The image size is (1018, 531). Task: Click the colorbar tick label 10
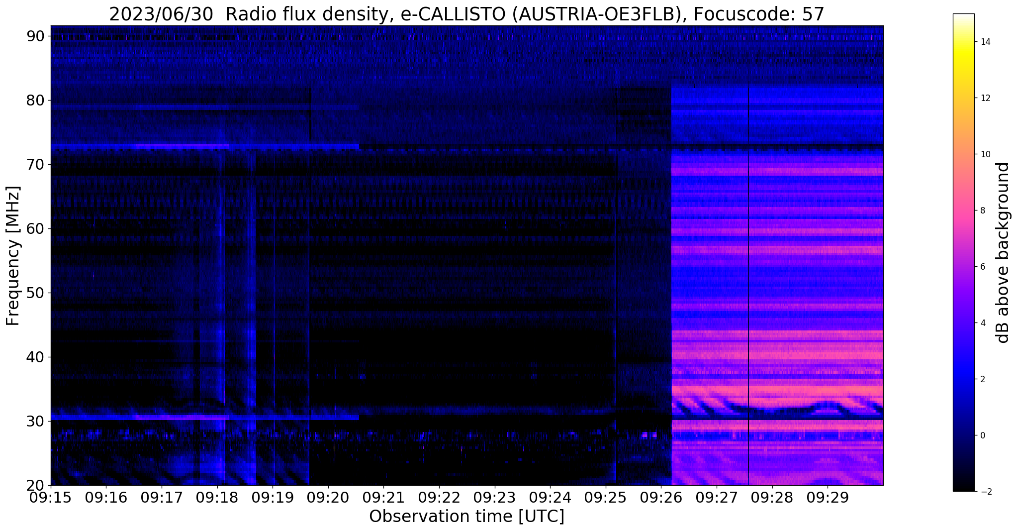985,154
